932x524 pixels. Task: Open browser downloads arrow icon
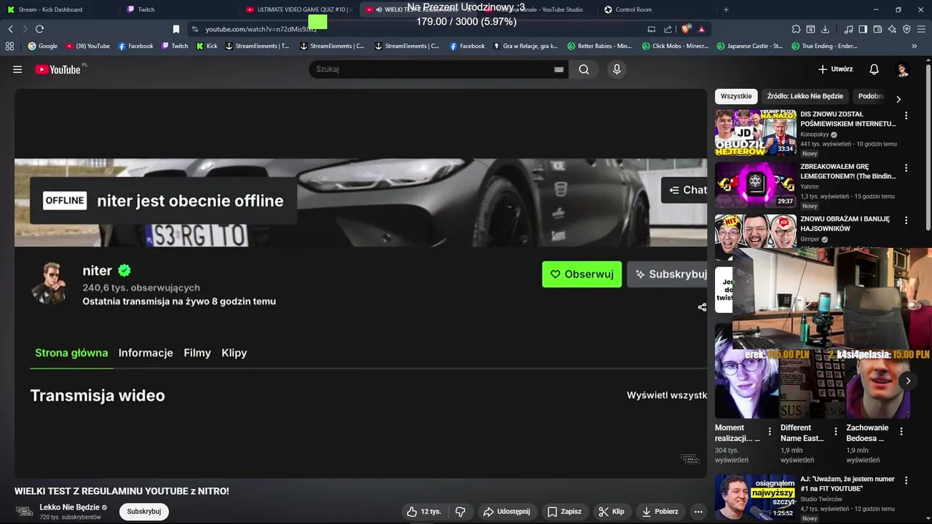825,29
